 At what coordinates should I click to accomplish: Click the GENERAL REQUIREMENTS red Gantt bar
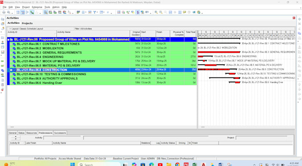[219, 52]
